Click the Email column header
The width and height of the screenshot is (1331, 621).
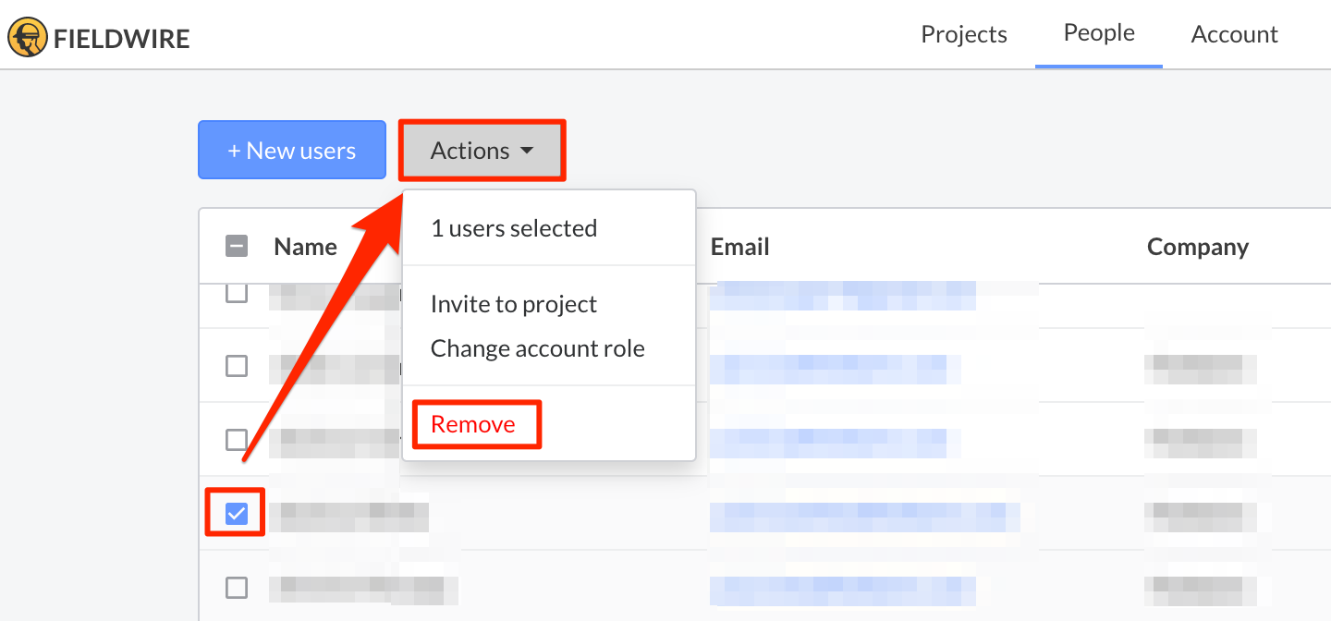click(739, 246)
